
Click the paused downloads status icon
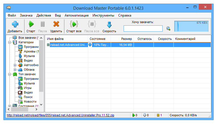coord(158,115)
